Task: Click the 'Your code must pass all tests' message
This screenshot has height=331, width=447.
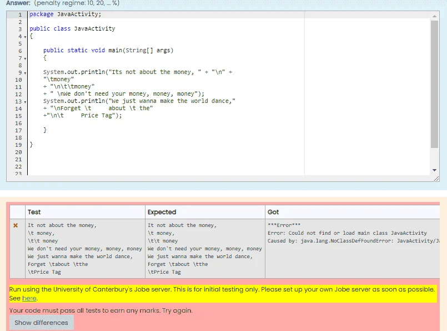Action: 101,310
